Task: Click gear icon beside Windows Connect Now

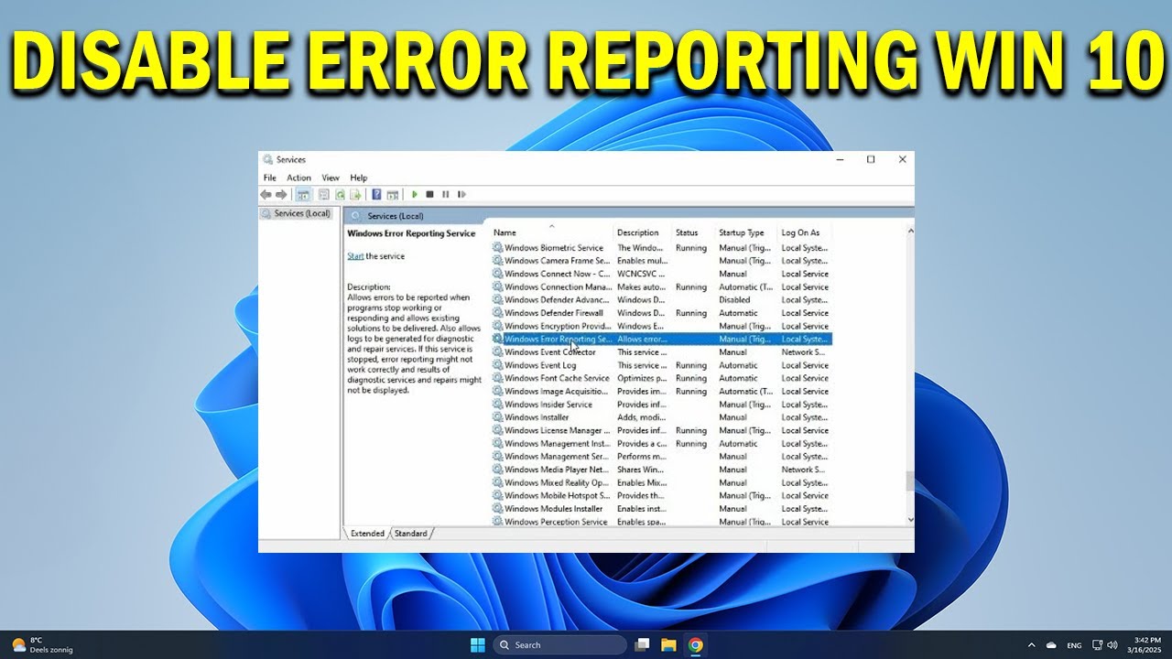Action: tap(498, 274)
